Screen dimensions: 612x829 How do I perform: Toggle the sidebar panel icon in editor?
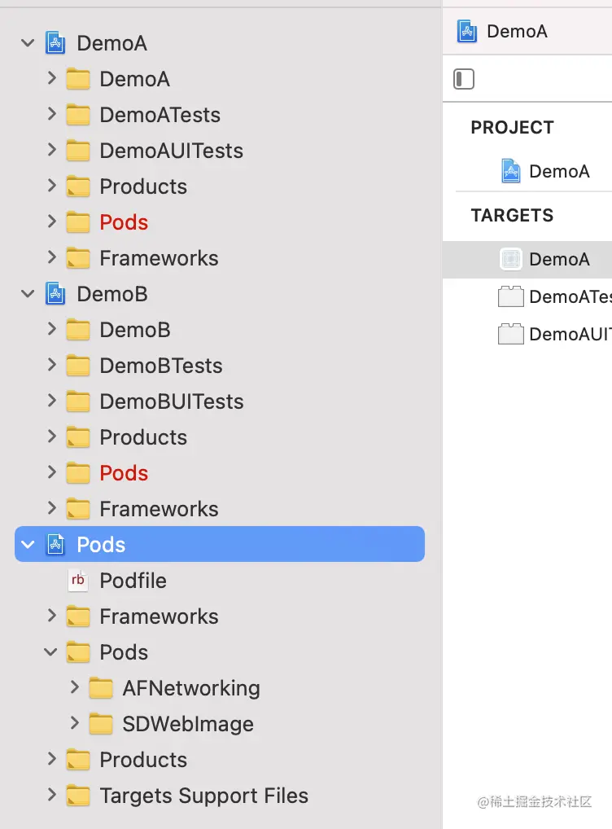(x=464, y=79)
